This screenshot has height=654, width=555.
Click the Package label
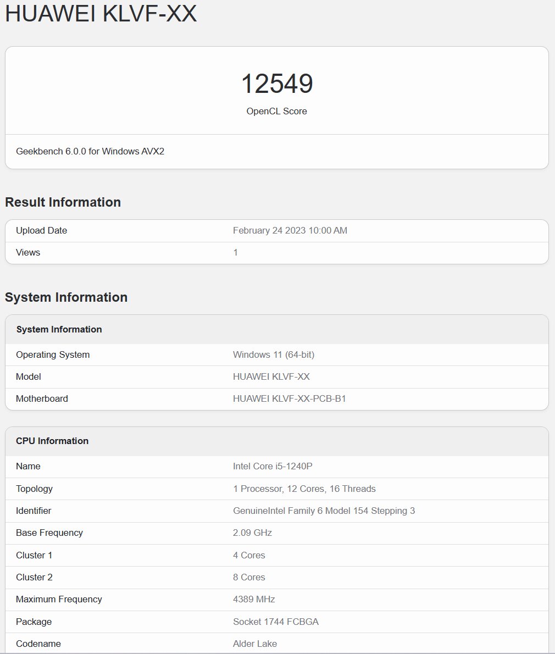click(34, 622)
